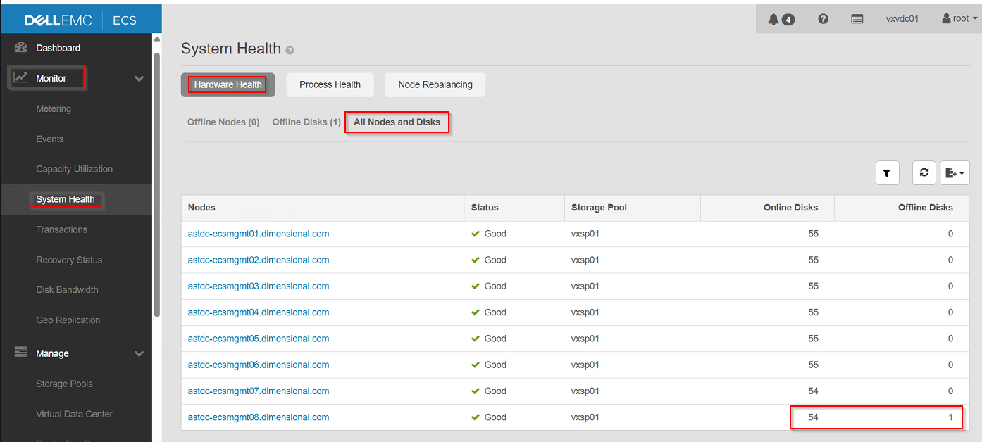Open astdc-ecsmgmt01.dimensional.com node link

pyautogui.click(x=259, y=234)
